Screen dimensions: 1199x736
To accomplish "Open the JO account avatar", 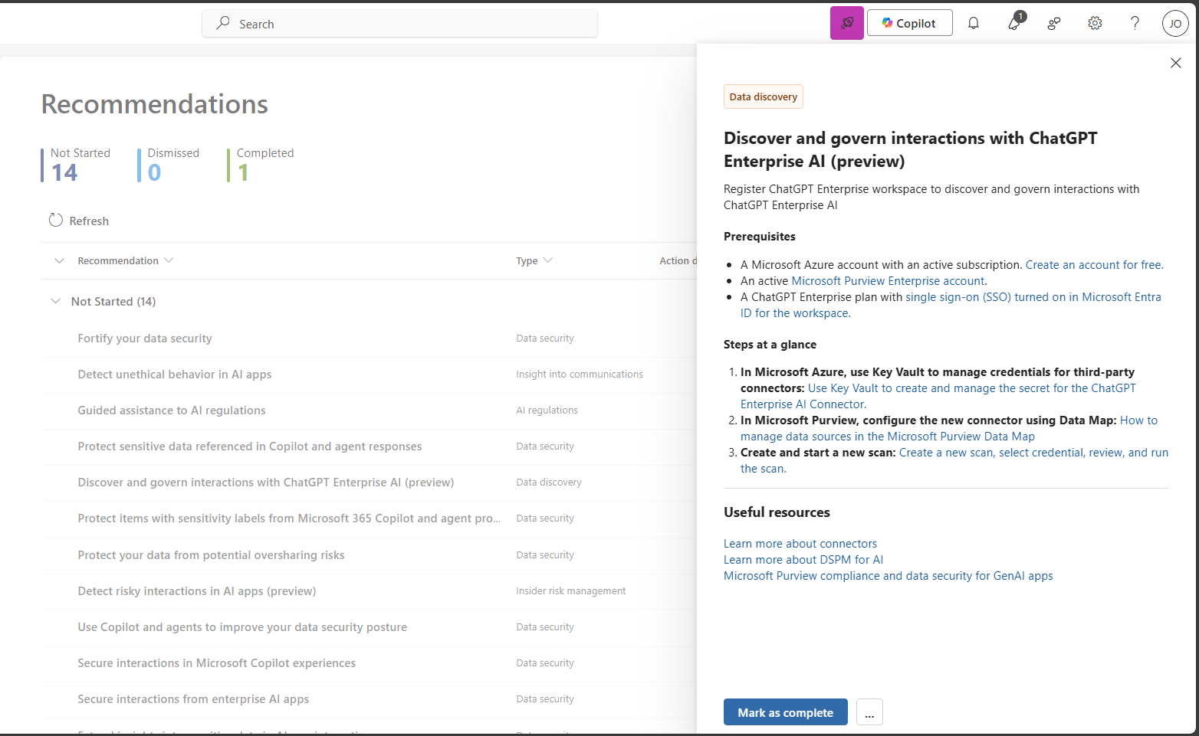I will (1175, 24).
